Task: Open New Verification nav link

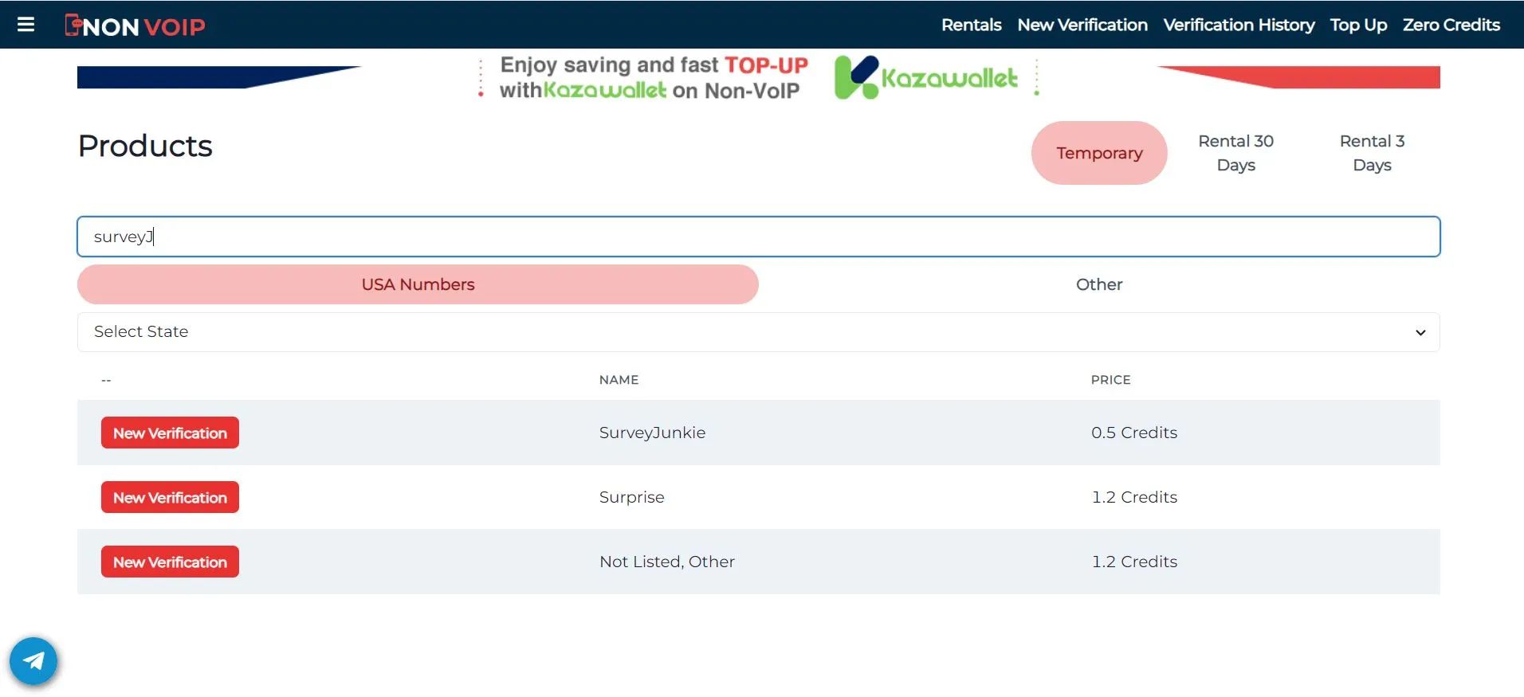Action: [1082, 25]
